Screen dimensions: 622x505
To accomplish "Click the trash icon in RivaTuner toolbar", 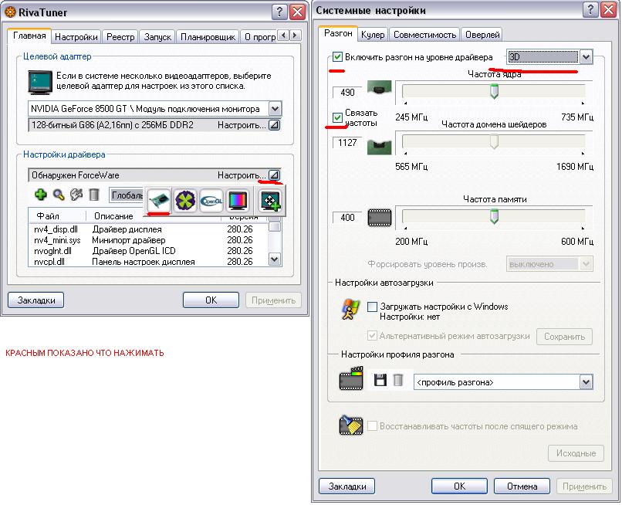I will (93, 195).
